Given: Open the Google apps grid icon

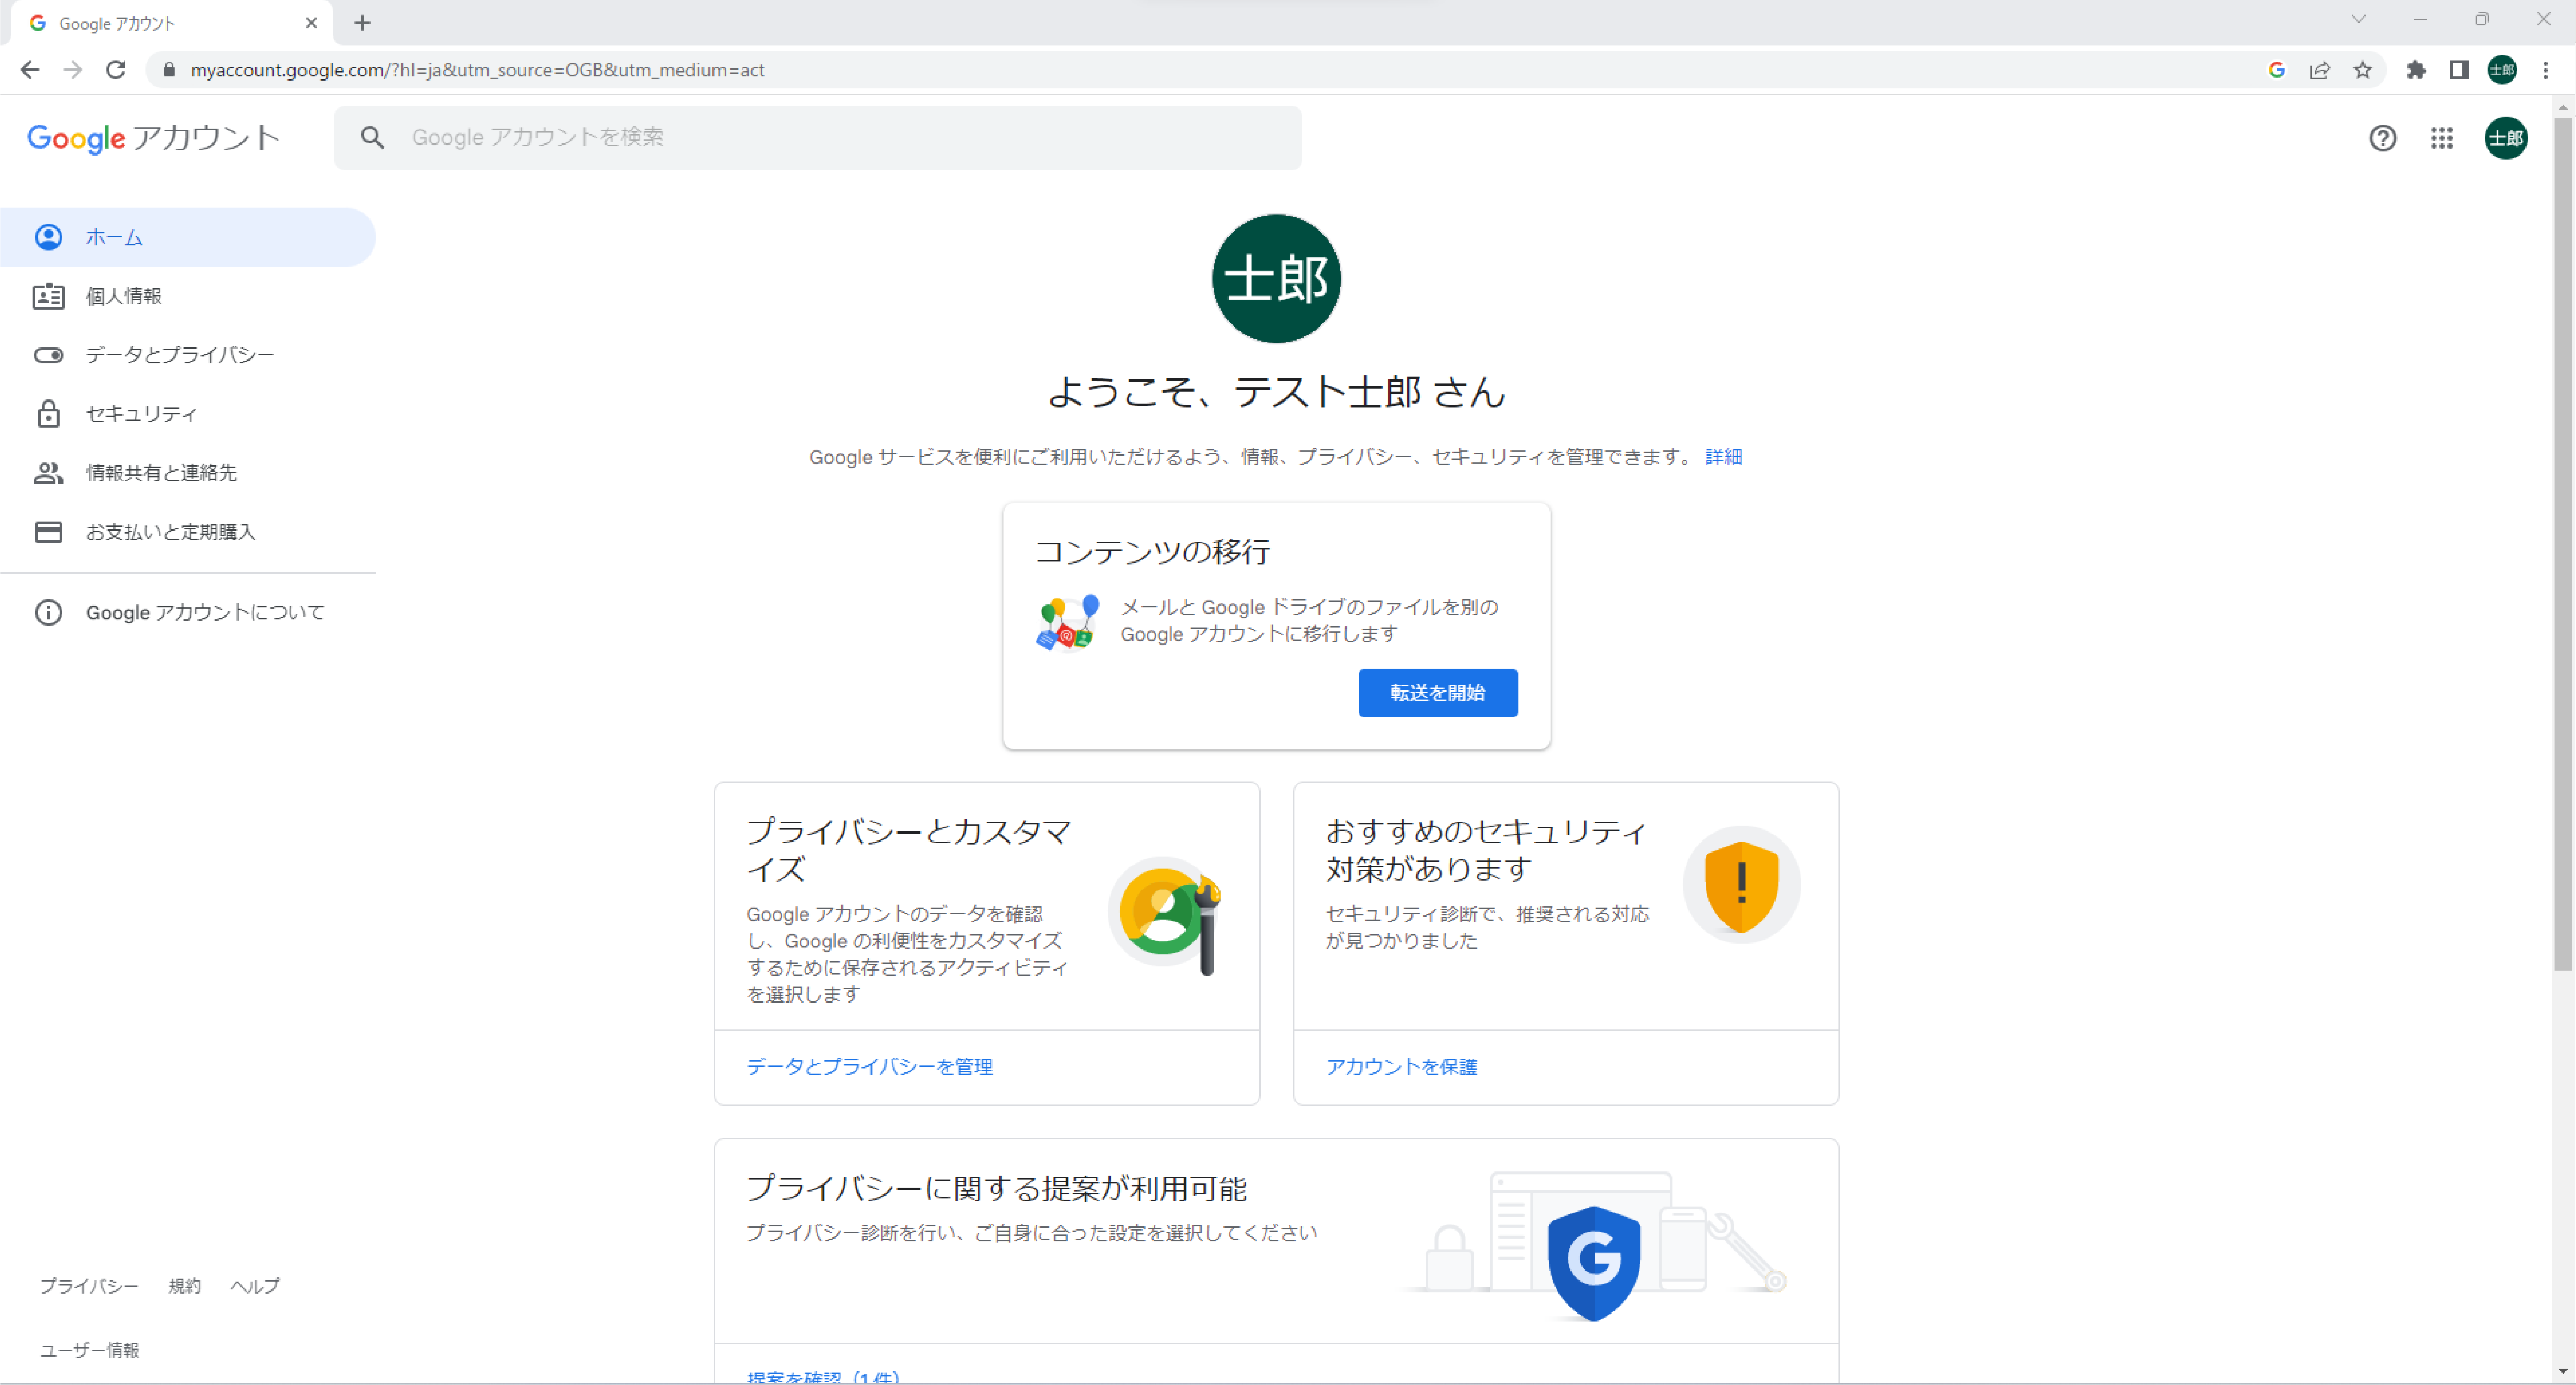Looking at the screenshot, I should point(2442,138).
